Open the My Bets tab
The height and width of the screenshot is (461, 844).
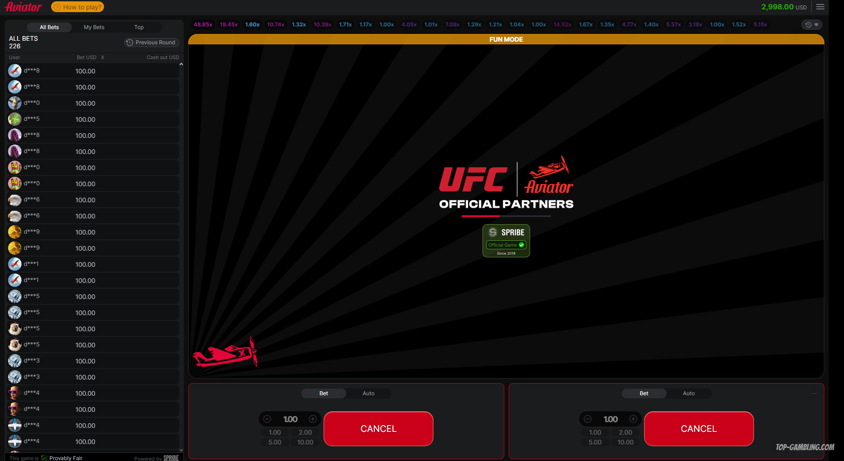pos(94,27)
